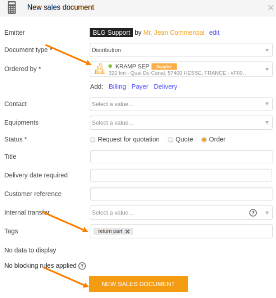
Task: Click the Delivery date required field
Action: coord(182,175)
